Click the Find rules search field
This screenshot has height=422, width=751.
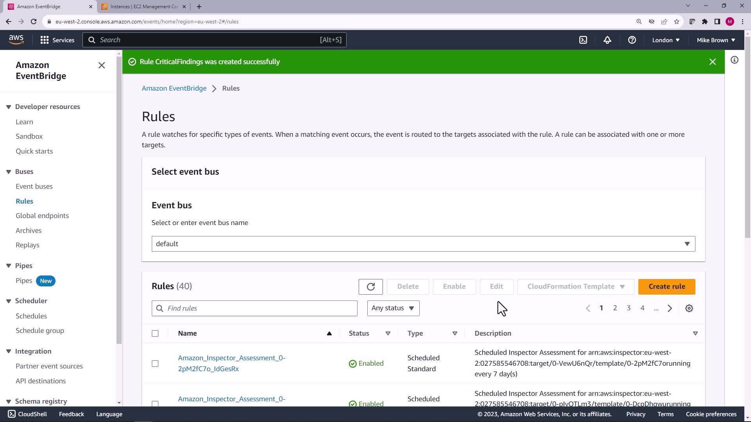(254, 308)
